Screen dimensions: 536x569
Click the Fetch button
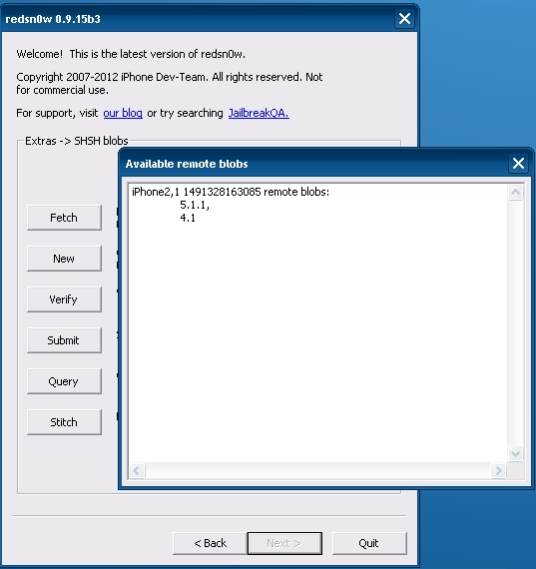64,218
